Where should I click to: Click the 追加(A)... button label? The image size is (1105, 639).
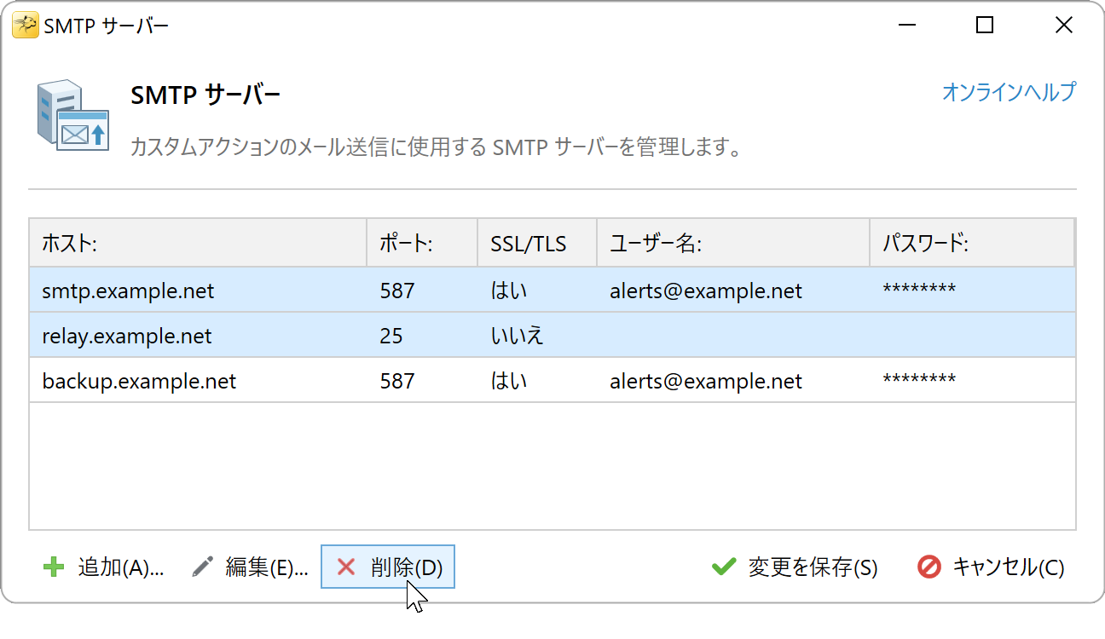[x=121, y=567]
